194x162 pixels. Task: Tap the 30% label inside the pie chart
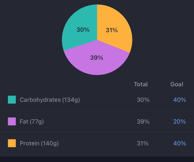(83, 30)
